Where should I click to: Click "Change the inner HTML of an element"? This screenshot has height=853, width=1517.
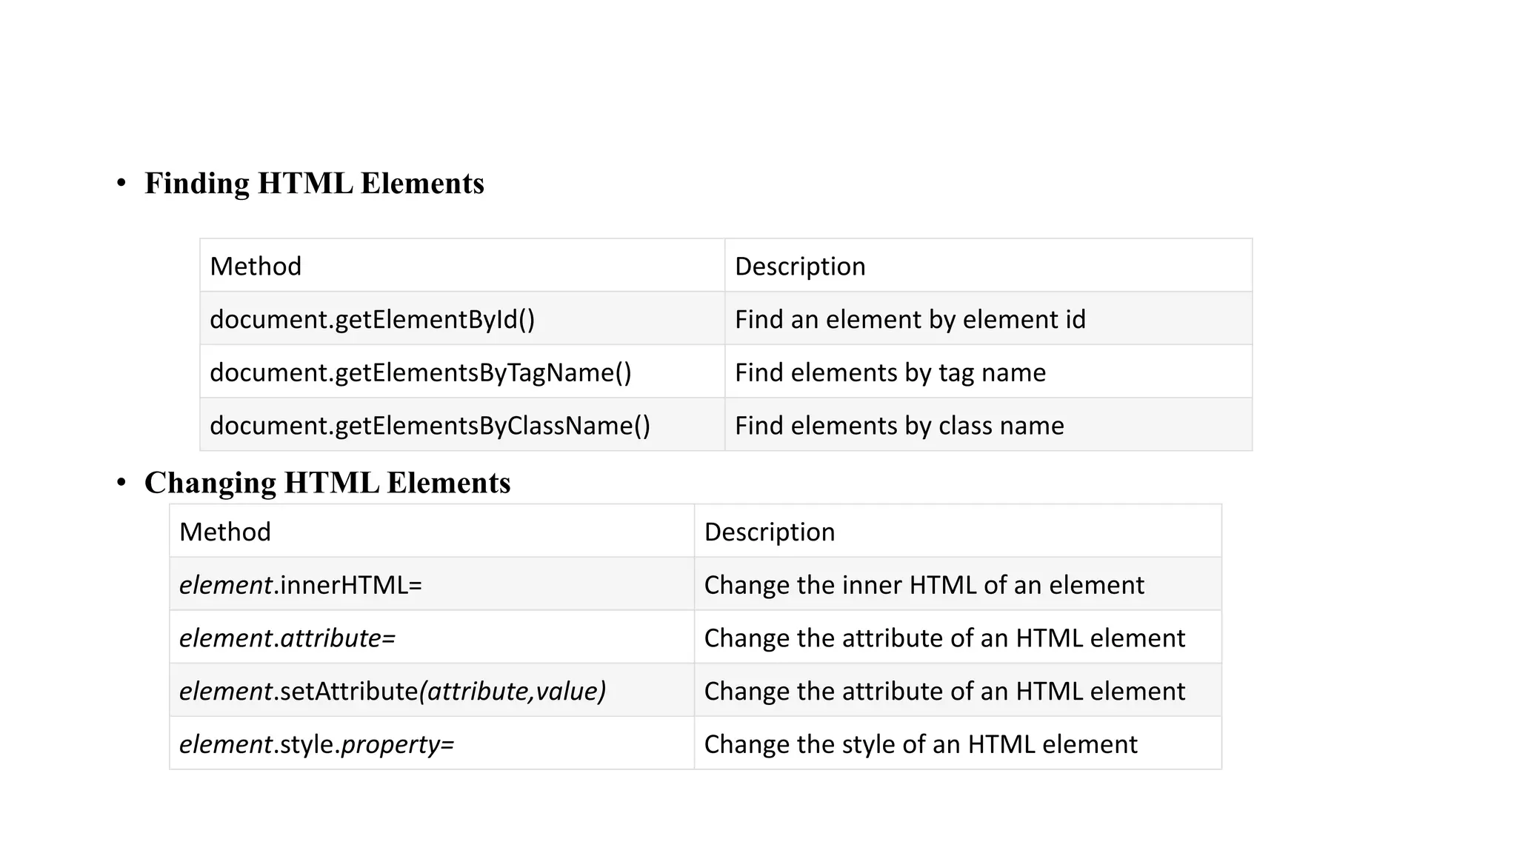[x=924, y=586]
